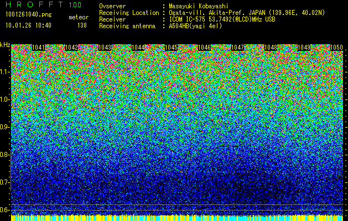The width and height of the screenshot is (348, 221).
Task: Click the 1.1 frequency axis label
Action: pyautogui.click(x=4, y=72)
